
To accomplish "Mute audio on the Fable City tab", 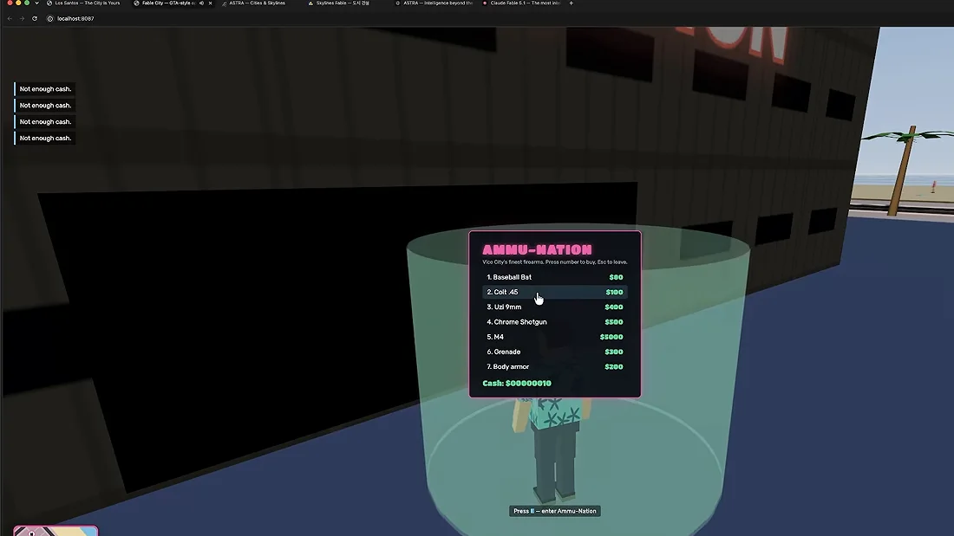I will [x=201, y=3].
